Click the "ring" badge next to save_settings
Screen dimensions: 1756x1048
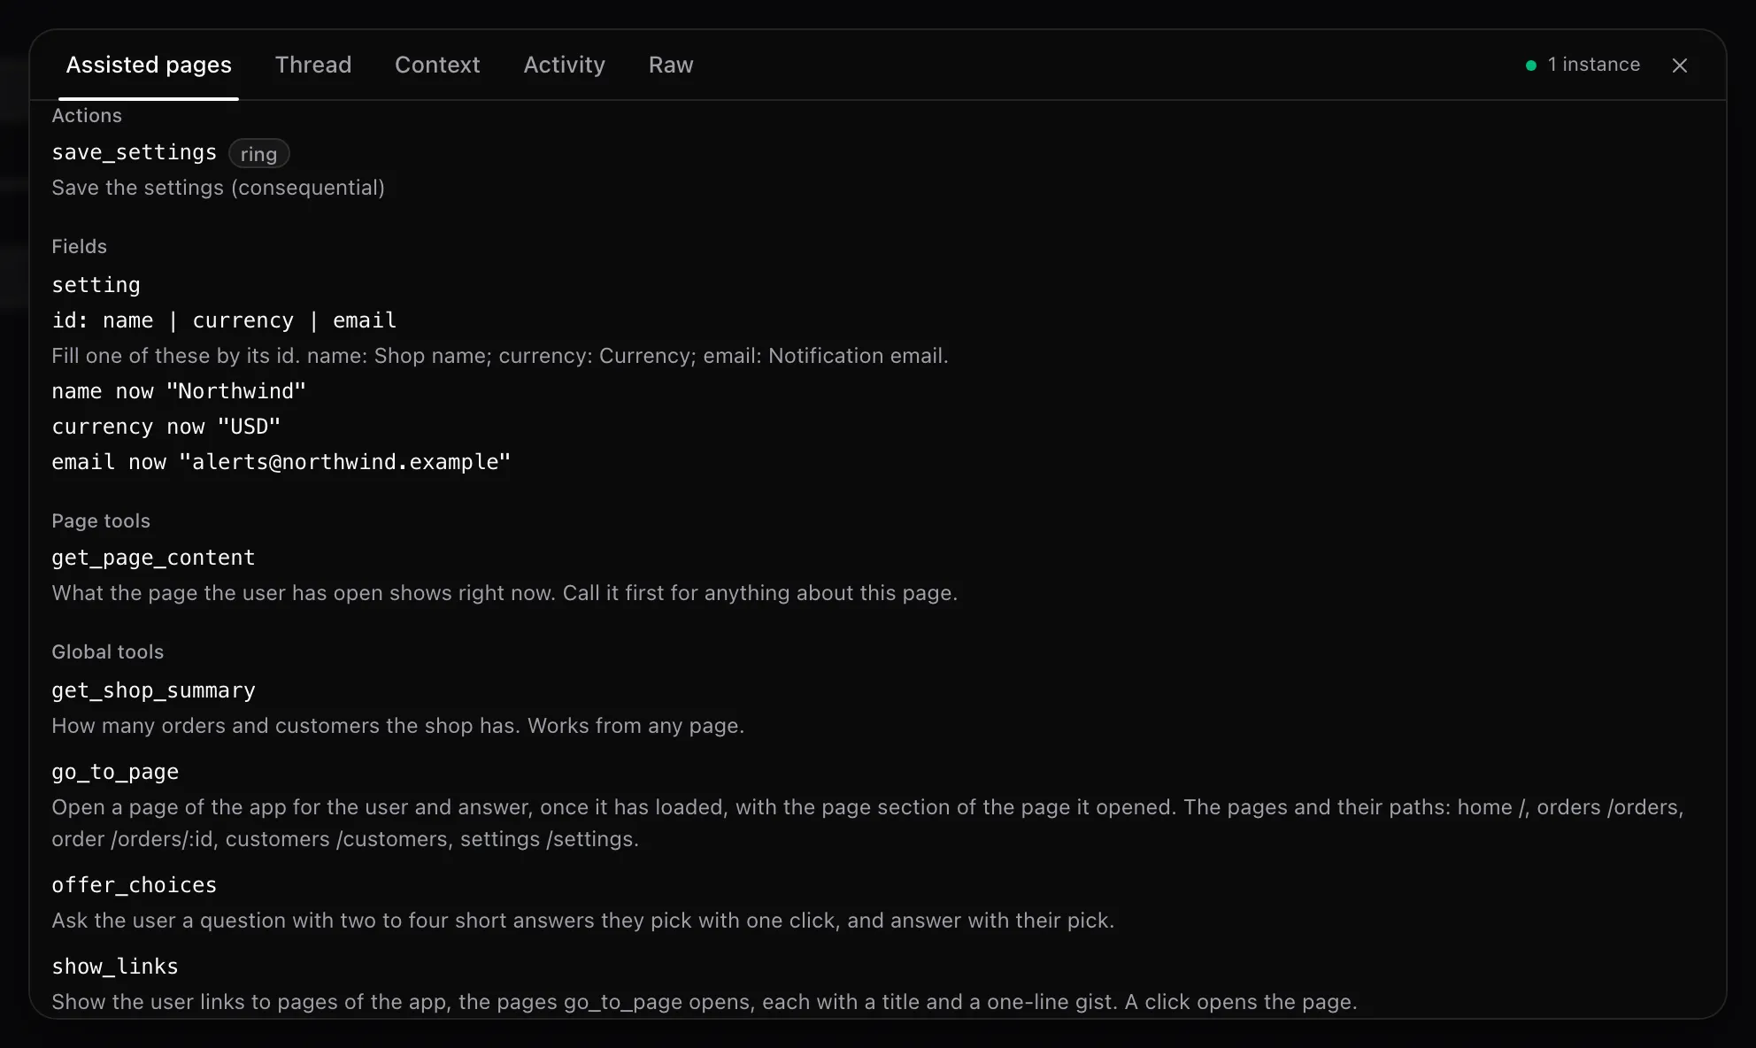tap(258, 154)
